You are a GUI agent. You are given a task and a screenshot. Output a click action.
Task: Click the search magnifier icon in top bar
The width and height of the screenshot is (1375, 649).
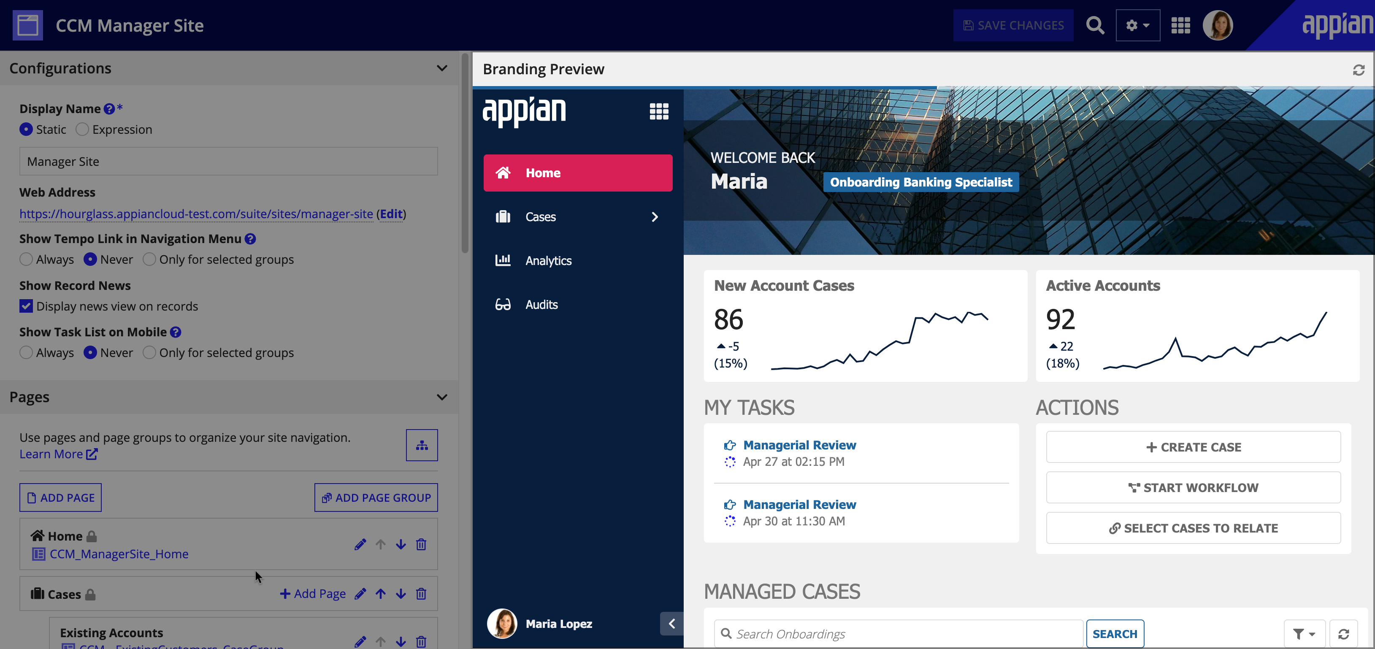click(1094, 24)
